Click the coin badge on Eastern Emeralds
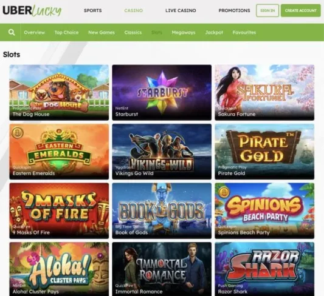 pos(18,132)
